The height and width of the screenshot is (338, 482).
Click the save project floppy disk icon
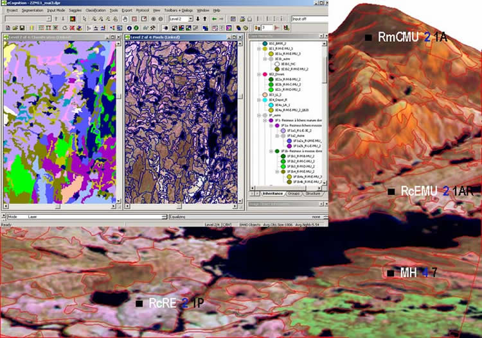(x=22, y=28)
